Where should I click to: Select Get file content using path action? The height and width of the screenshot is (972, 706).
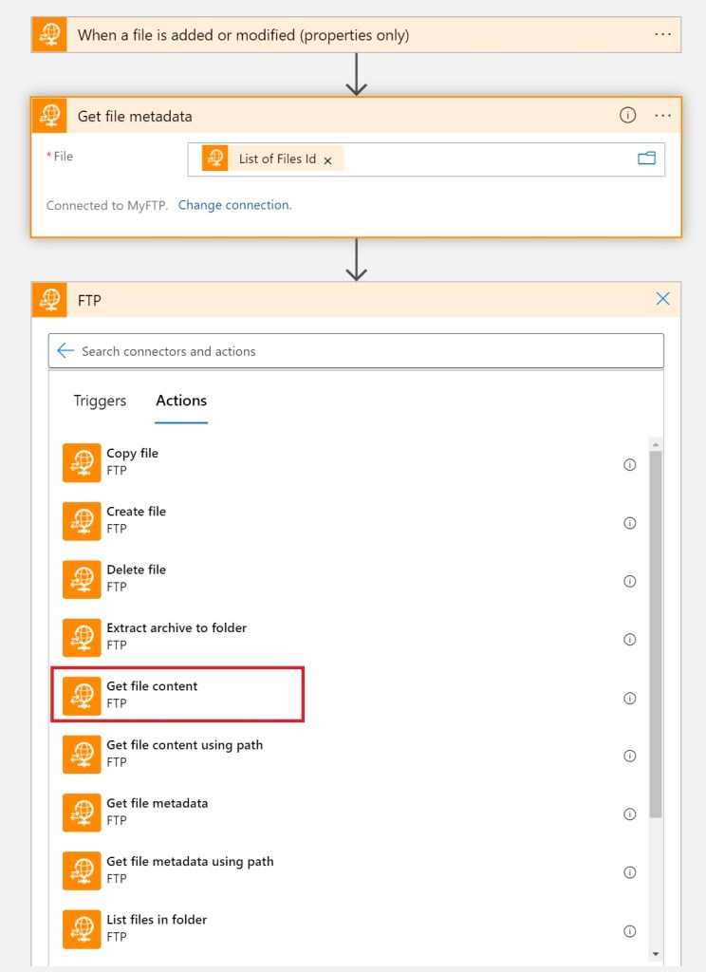pos(184,754)
